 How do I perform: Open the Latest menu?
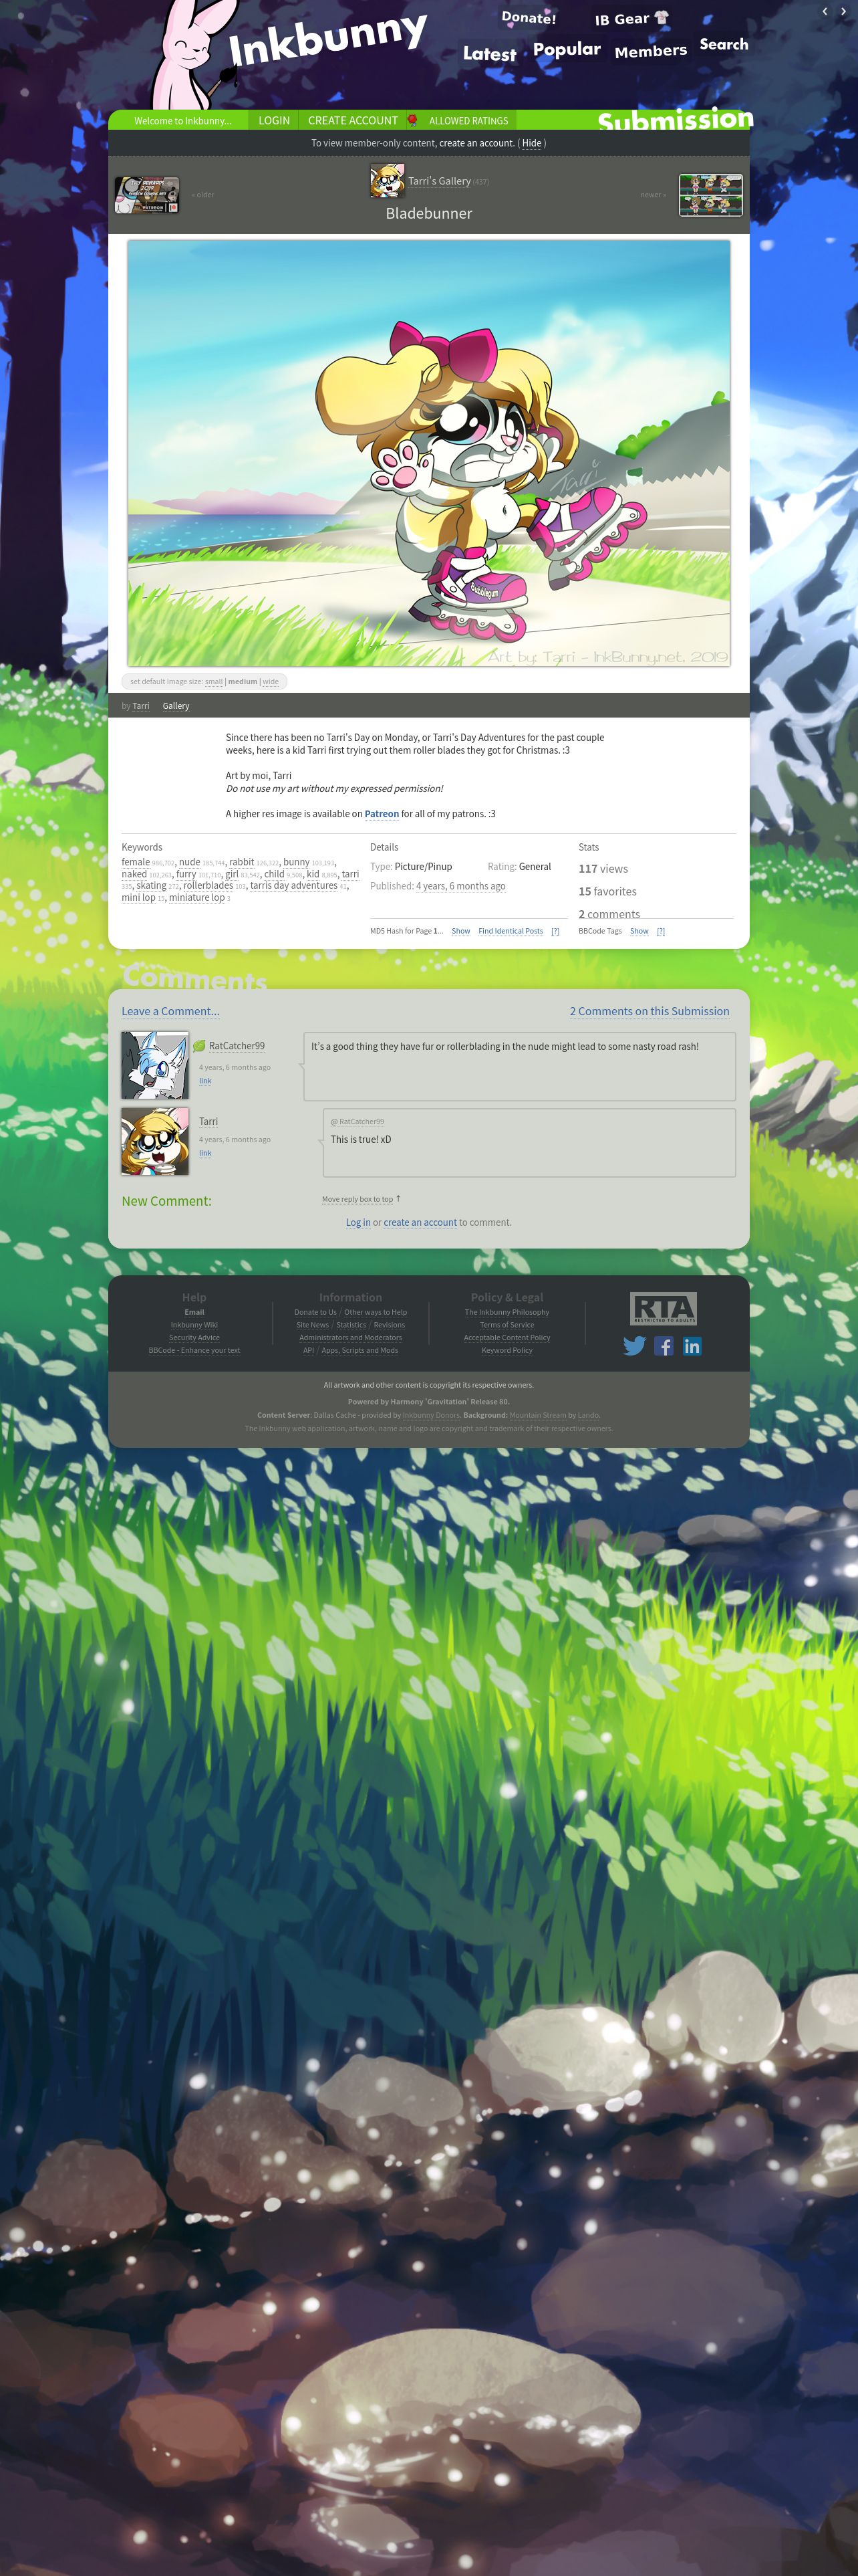(489, 54)
